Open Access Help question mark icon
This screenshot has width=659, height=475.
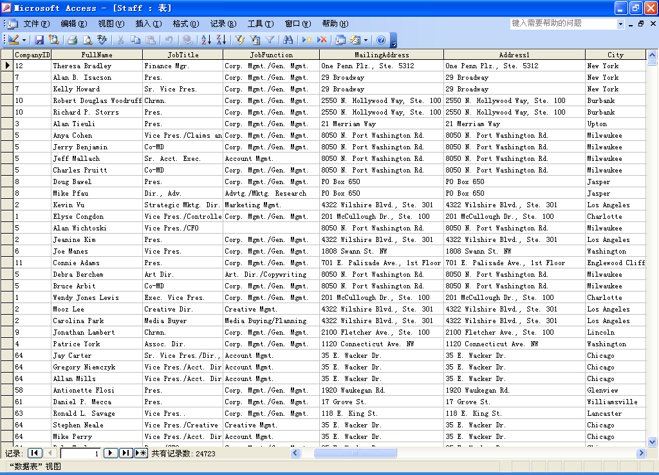[x=381, y=40]
